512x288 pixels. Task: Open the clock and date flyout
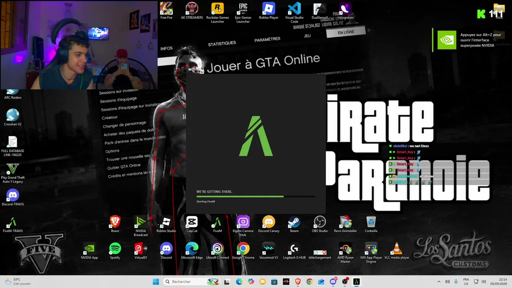(503, 282)
